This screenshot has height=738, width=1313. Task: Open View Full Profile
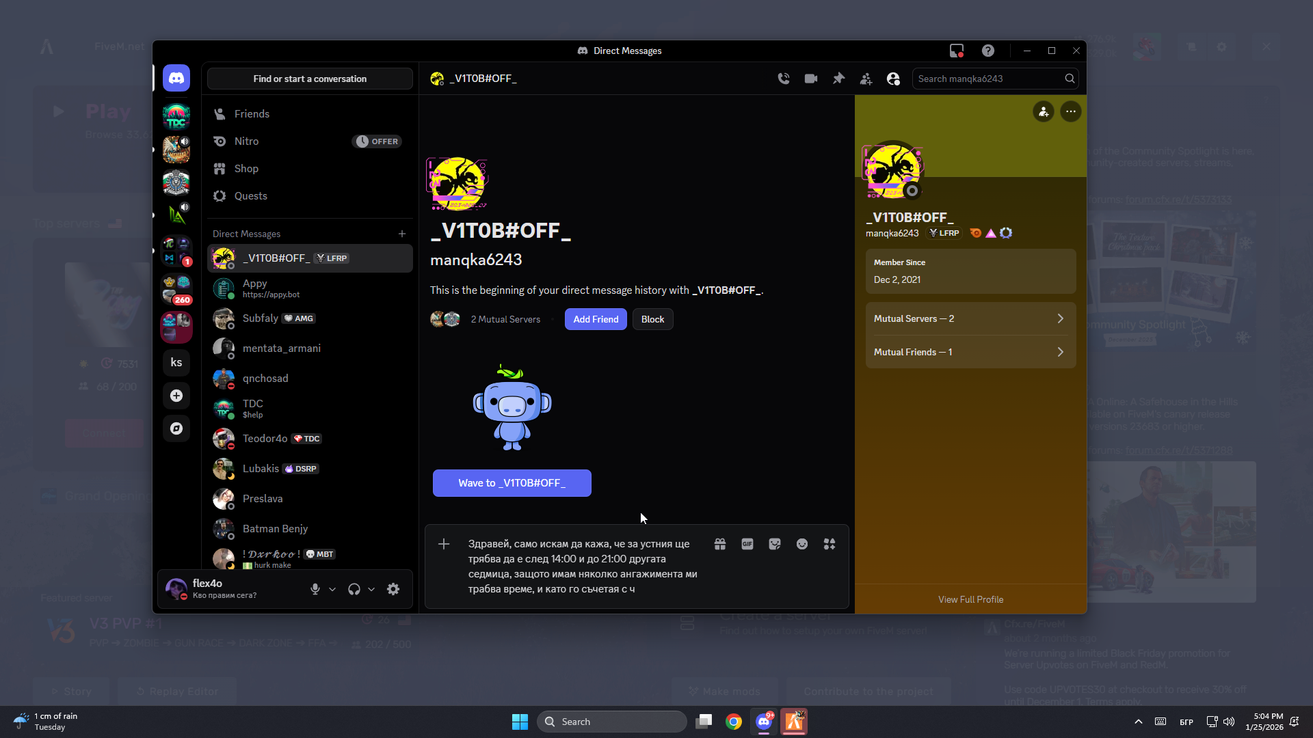tap(971, 599)
